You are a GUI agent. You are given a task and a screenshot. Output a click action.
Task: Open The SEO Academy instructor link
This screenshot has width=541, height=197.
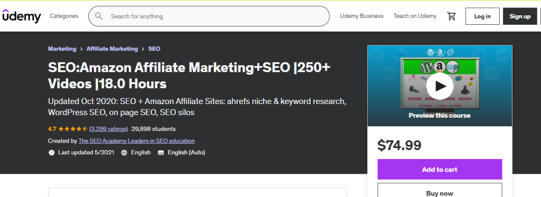tap(137, 141)
